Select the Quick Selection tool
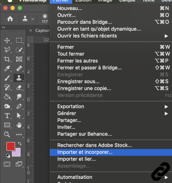The height and width of the screenshot is (183, 172). click(x=19, y=50)
